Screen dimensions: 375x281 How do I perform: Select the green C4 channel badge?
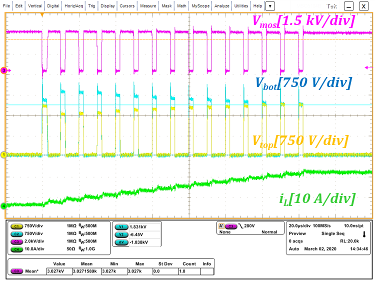click(x=17, y=248)
